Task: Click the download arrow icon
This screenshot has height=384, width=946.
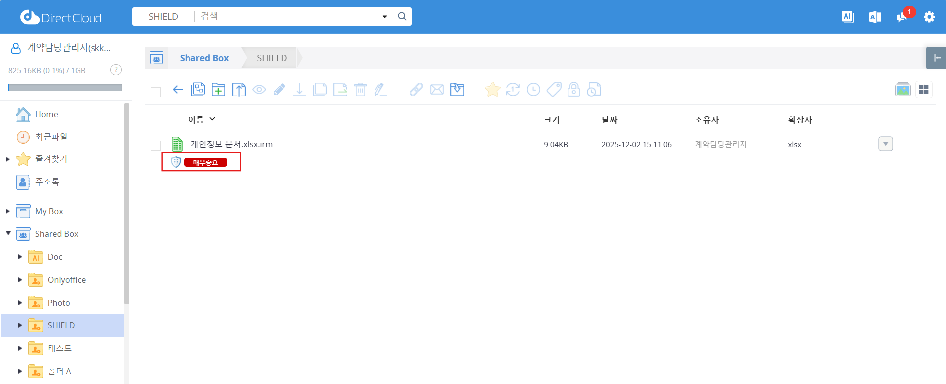Action: 299,89
